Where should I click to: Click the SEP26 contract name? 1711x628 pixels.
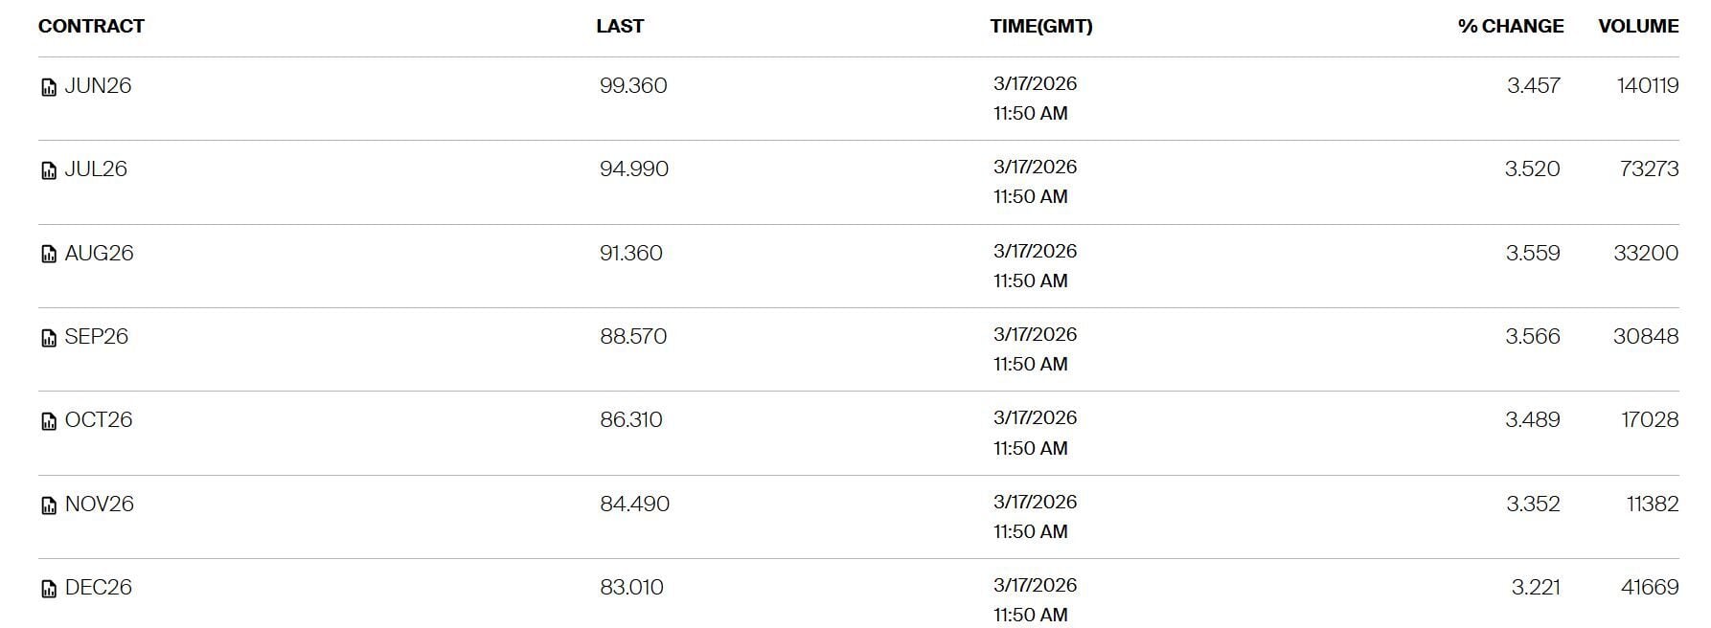[96, 337]
